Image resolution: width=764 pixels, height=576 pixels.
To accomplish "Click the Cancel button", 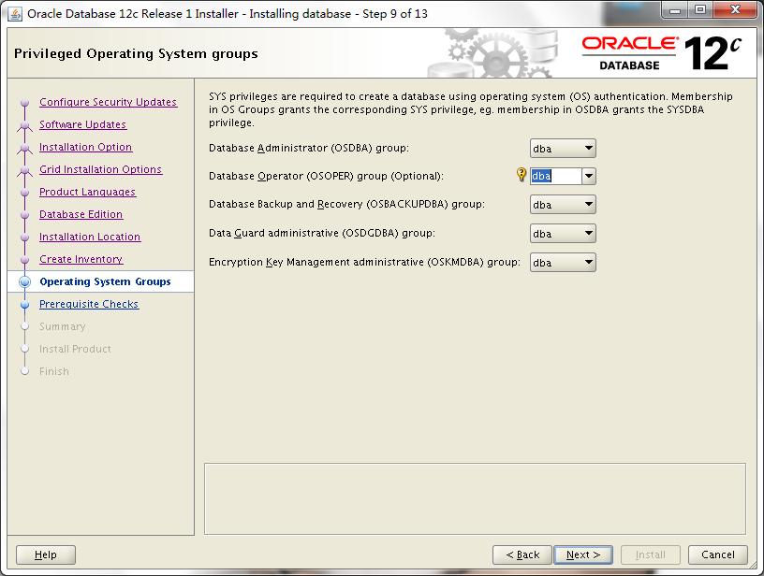I will 718,554.
